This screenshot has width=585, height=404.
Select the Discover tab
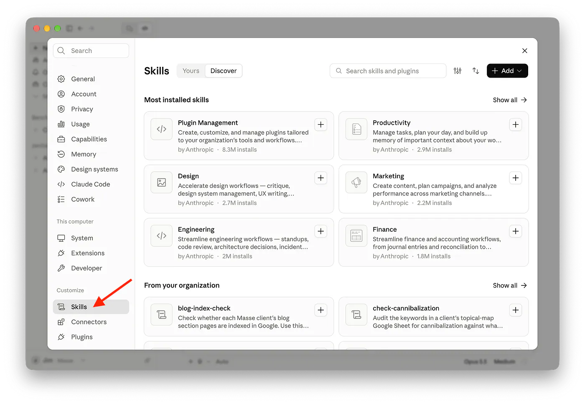(x=224, y=71)
